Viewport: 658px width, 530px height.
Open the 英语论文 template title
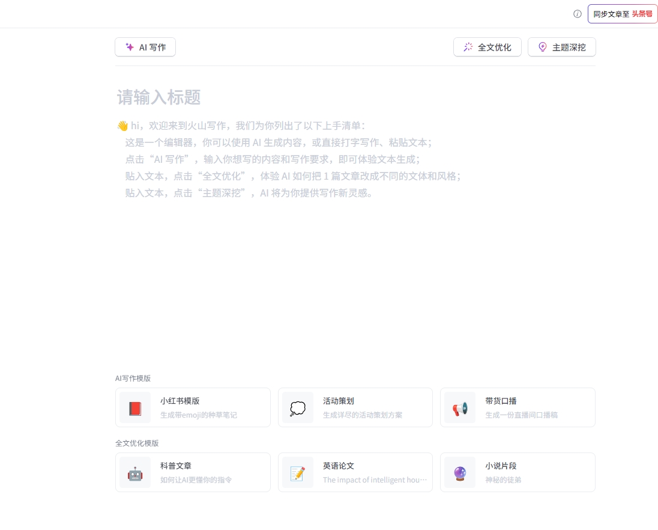pyautogui.click(x=339, y=466)
